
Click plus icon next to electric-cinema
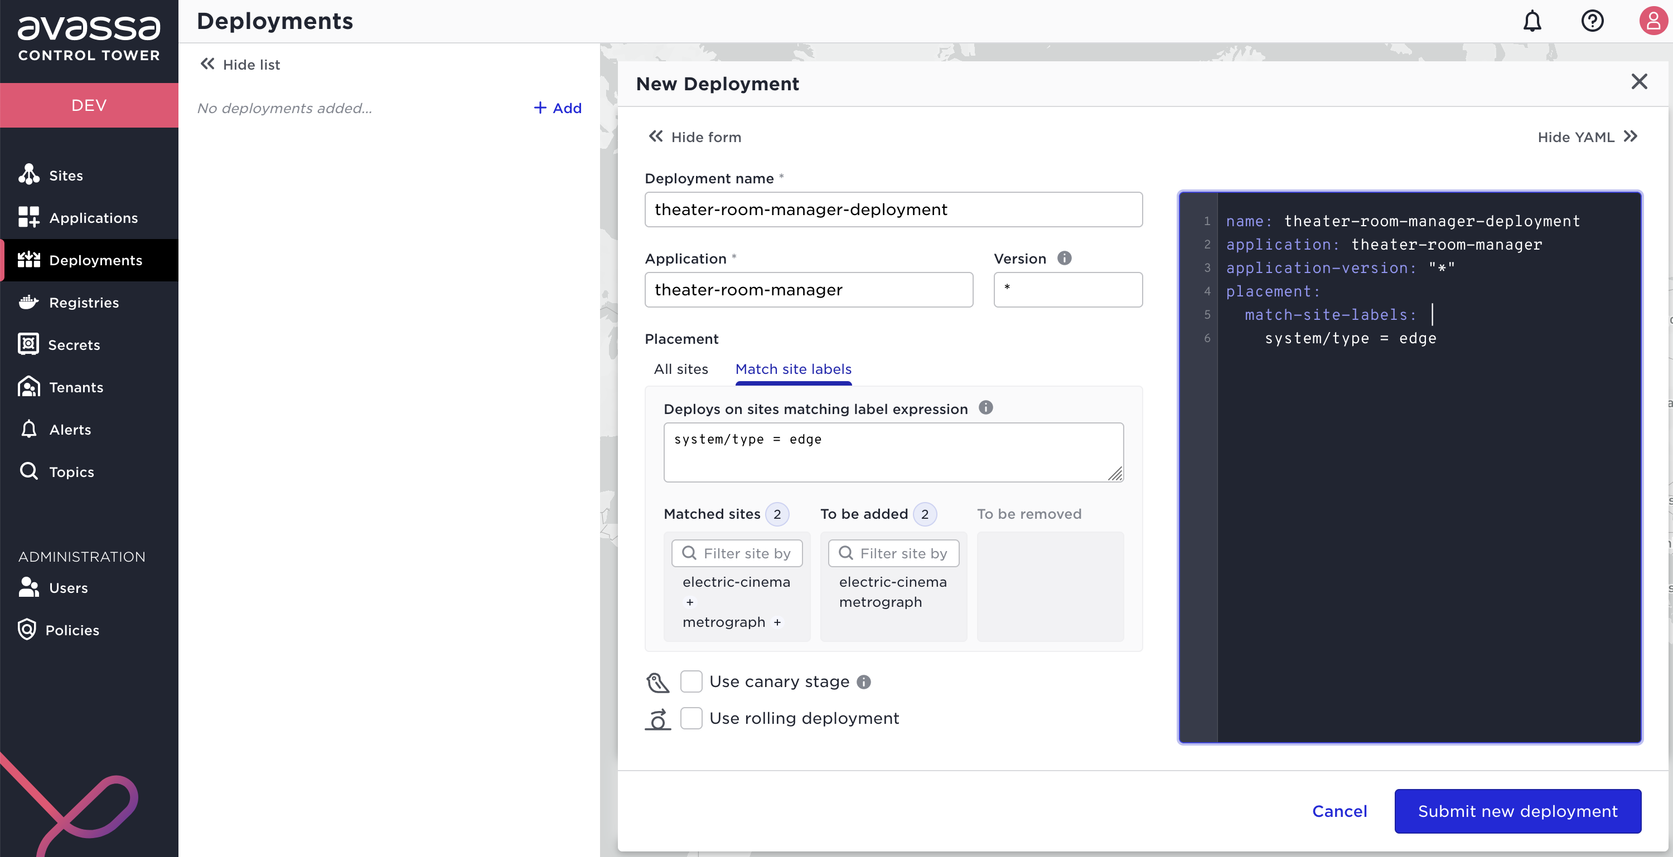[x=690, y=602]
